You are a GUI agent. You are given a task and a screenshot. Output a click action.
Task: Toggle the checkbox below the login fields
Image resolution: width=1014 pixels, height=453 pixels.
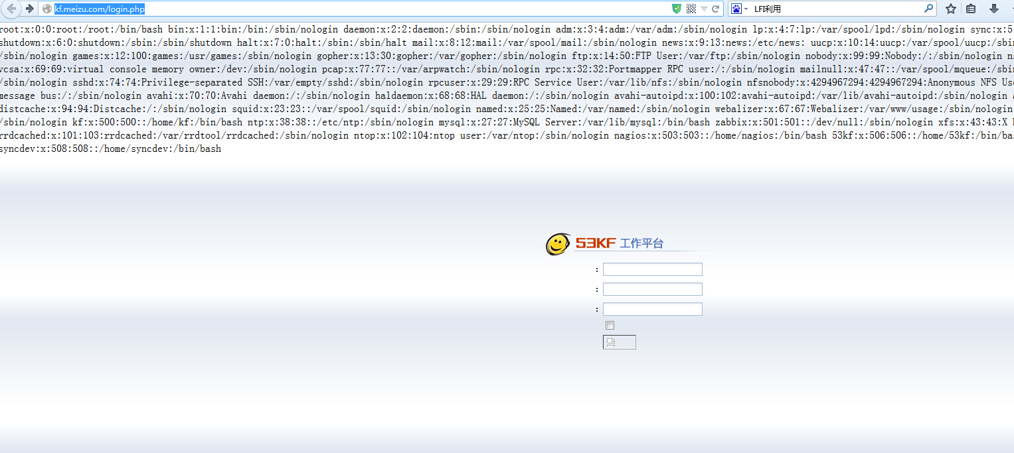(610, 326)
